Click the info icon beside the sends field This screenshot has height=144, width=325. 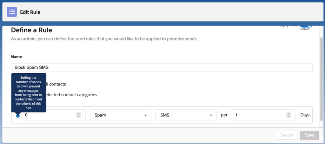[18, 116]
